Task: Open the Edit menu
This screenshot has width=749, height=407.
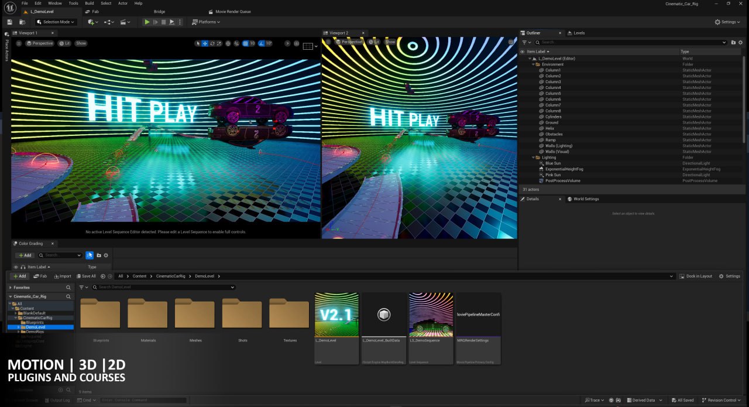Action: coord(37,3)
